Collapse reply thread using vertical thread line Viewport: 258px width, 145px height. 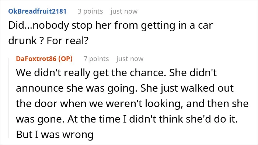click(x=8, y=98)
